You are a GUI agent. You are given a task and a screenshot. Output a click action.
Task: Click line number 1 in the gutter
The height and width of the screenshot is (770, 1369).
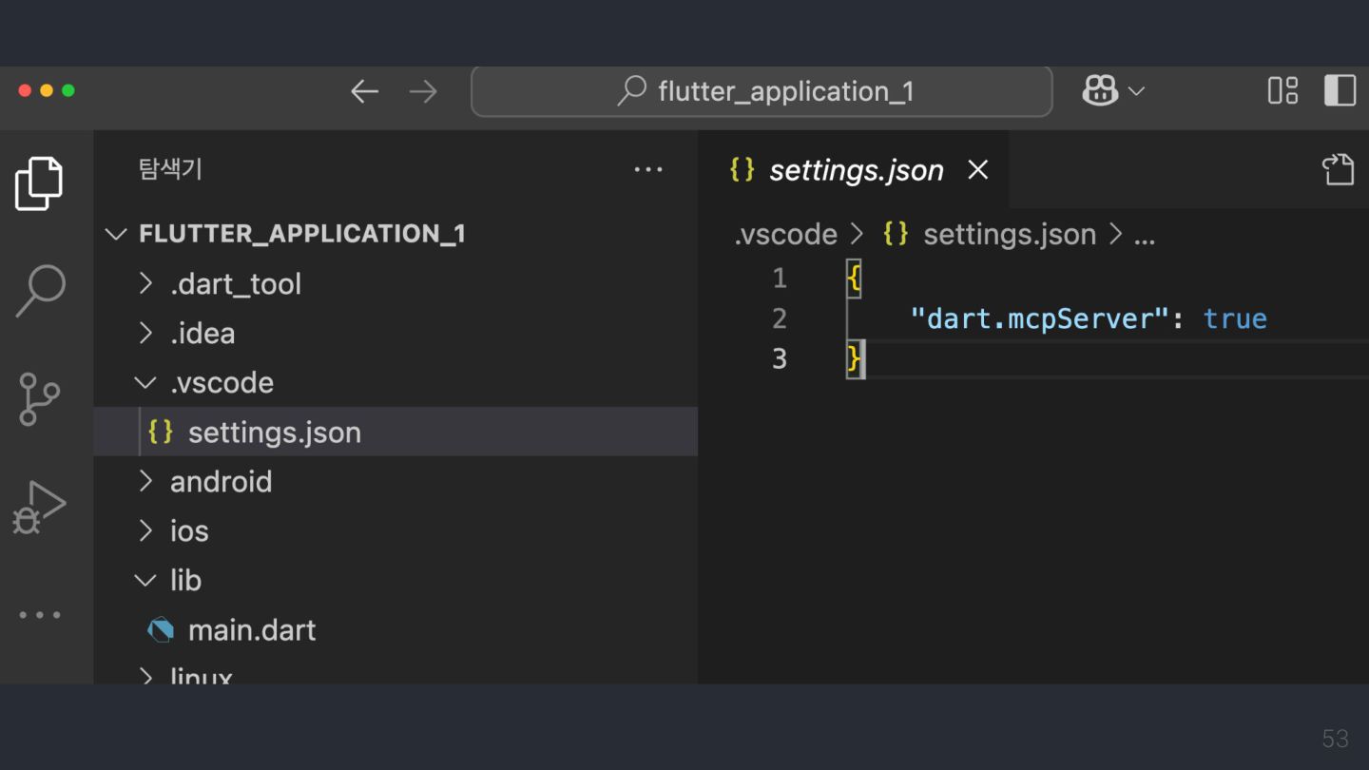781,279
